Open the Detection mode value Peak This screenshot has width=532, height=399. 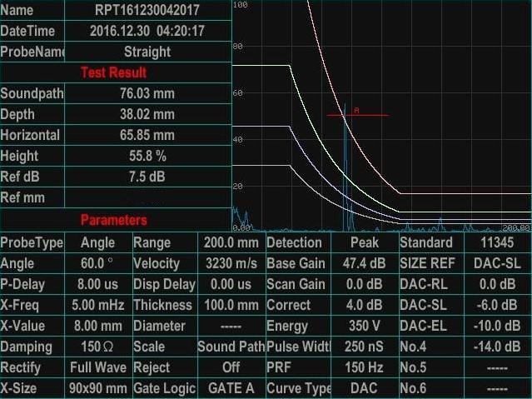point(364,242)
